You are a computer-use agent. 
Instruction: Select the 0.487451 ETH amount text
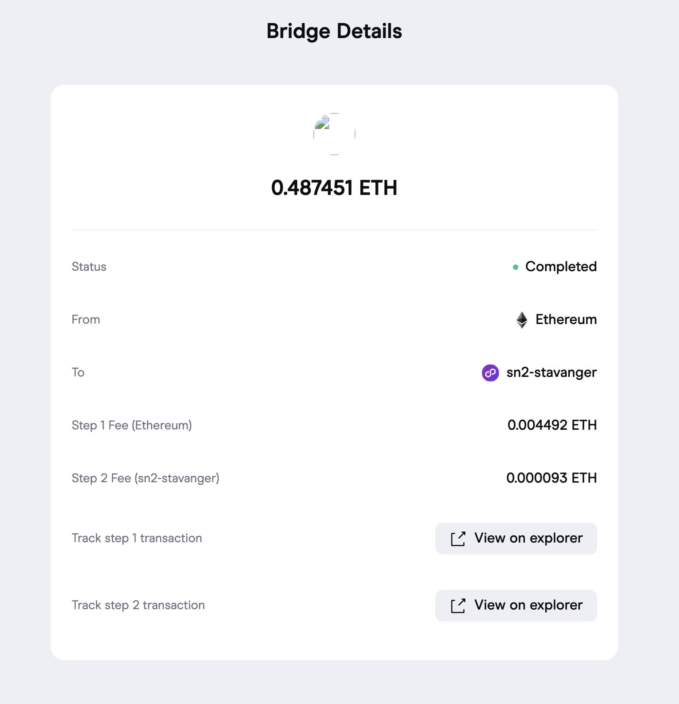tap(334, 188)
